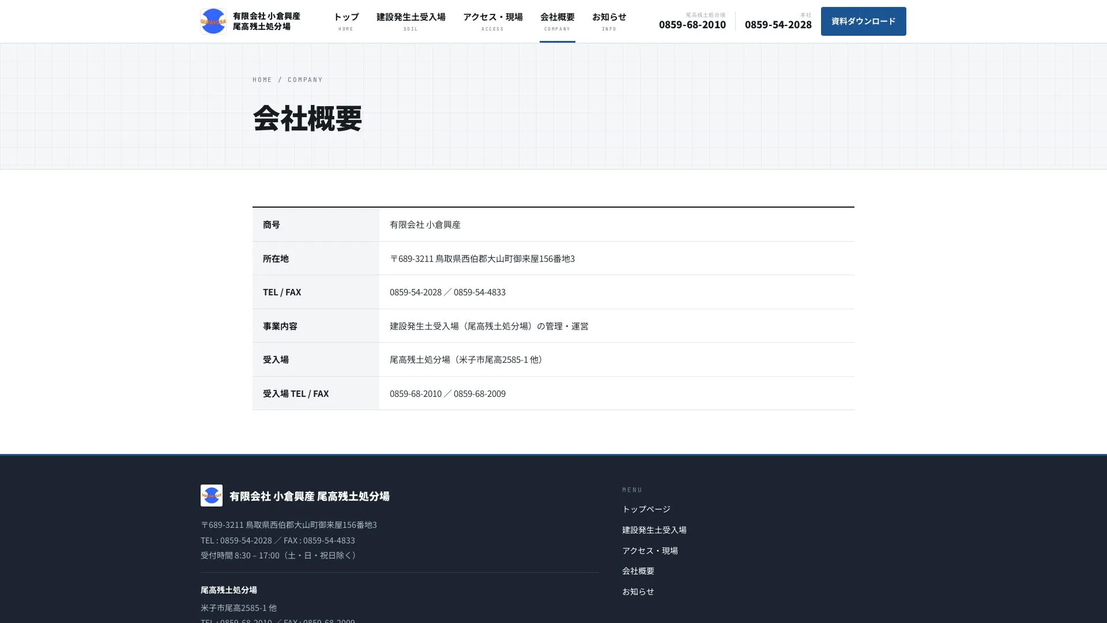Click the 会社概要 page heading
This screenshot has width=1107, height=623.
tap(307, 118)
